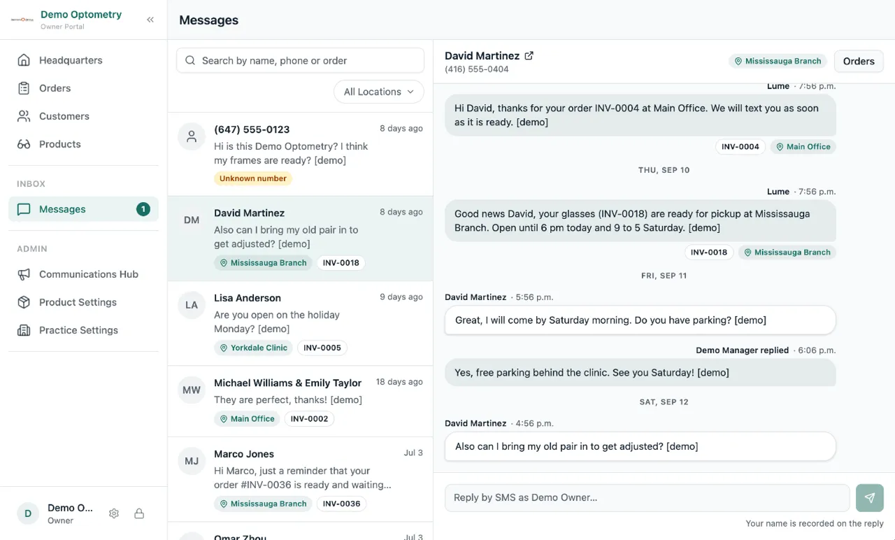Send the SMS with the paper-plane button

click(x=870, y=498)
